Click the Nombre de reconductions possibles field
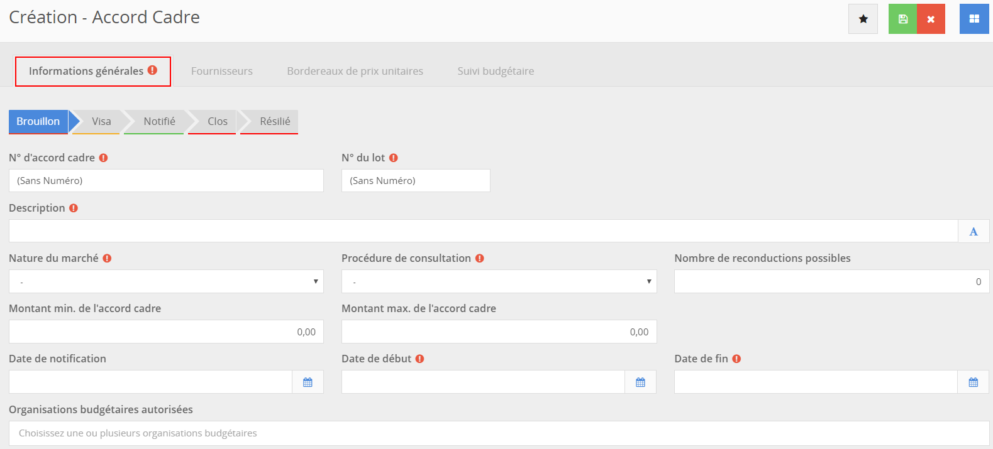Image resolution: width=993 pixels, height=449 pixels. point(831,281)
